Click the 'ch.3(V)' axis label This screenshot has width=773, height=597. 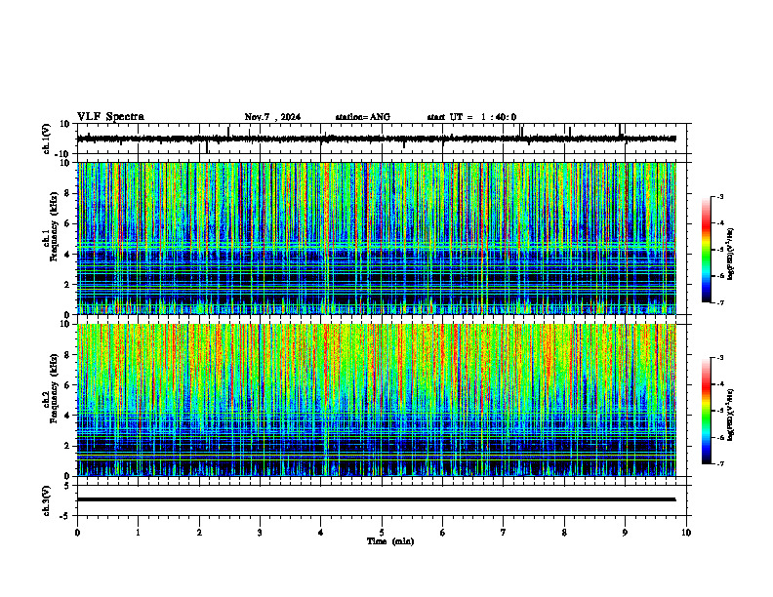tap(46, 500)
